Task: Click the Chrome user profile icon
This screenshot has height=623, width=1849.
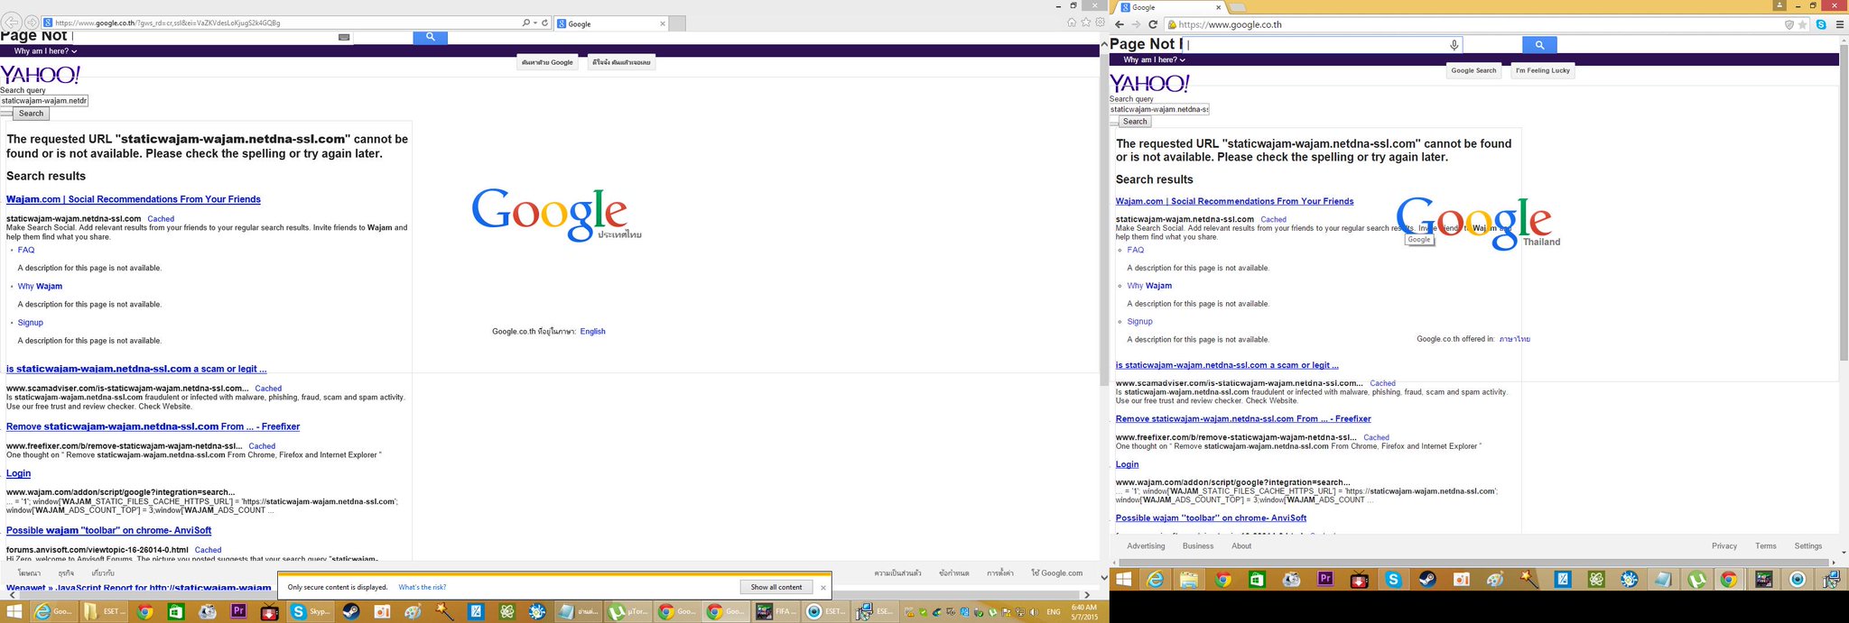Action: [1779, 5]
